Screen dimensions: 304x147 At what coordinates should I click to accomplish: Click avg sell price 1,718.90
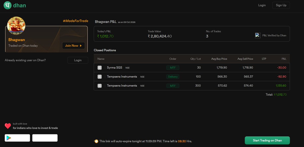coord(248,68)
